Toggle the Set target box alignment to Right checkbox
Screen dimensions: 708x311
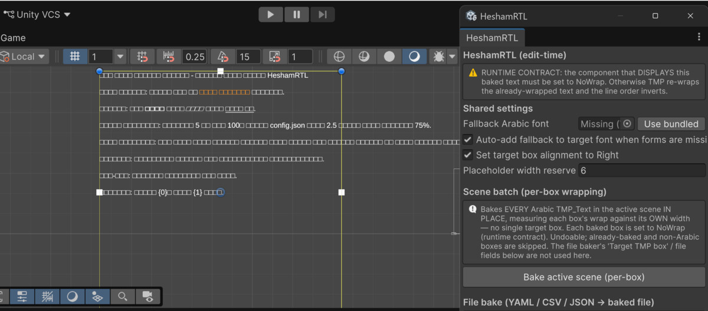[467, 155]
